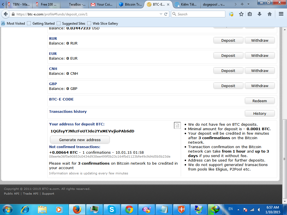Click Deposit in the RUR row
Image resolution: width=287 pixels, height=215 pixels.
pyautogui.click(x=228, y=40)
